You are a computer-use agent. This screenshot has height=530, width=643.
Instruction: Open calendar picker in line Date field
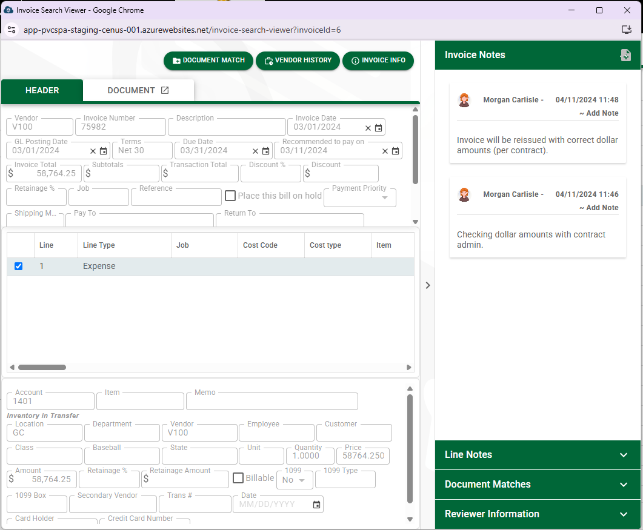coord(316,505)
